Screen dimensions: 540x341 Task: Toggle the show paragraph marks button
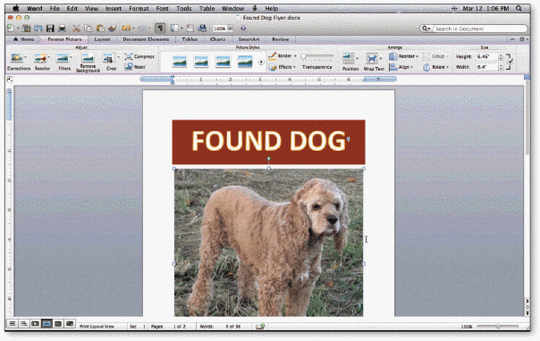(x=160, y=29)
